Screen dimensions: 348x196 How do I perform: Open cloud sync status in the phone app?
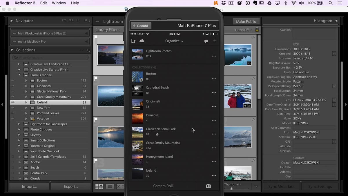(x=142, y=41)
